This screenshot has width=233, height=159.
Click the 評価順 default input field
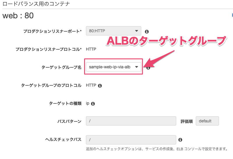click(207, 121)
